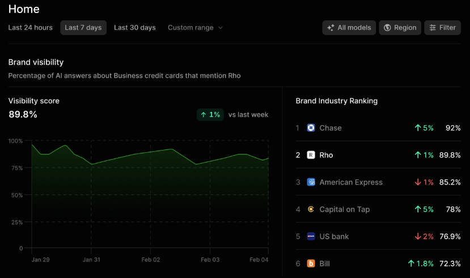Click the Feb 02 axis label
The width and height of the screenshot is (470, 278).
pos(151,260)
